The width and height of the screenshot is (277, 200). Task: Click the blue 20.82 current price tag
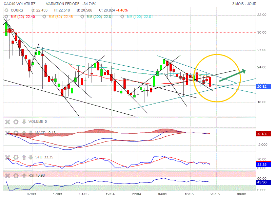(x=263, y=87)
